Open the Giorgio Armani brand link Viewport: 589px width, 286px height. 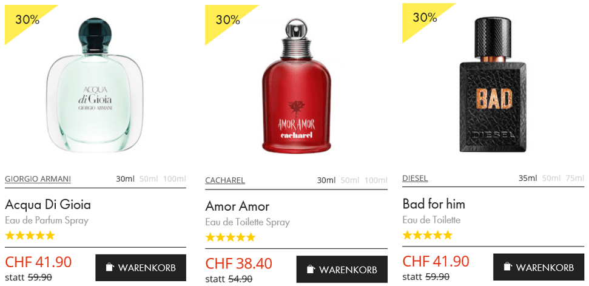38,179
